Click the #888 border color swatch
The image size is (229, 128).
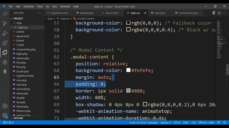[x=128, y=91]
